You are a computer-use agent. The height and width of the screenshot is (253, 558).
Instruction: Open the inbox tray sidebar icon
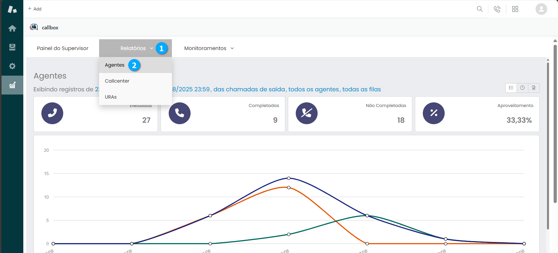(x=12, y=47)
